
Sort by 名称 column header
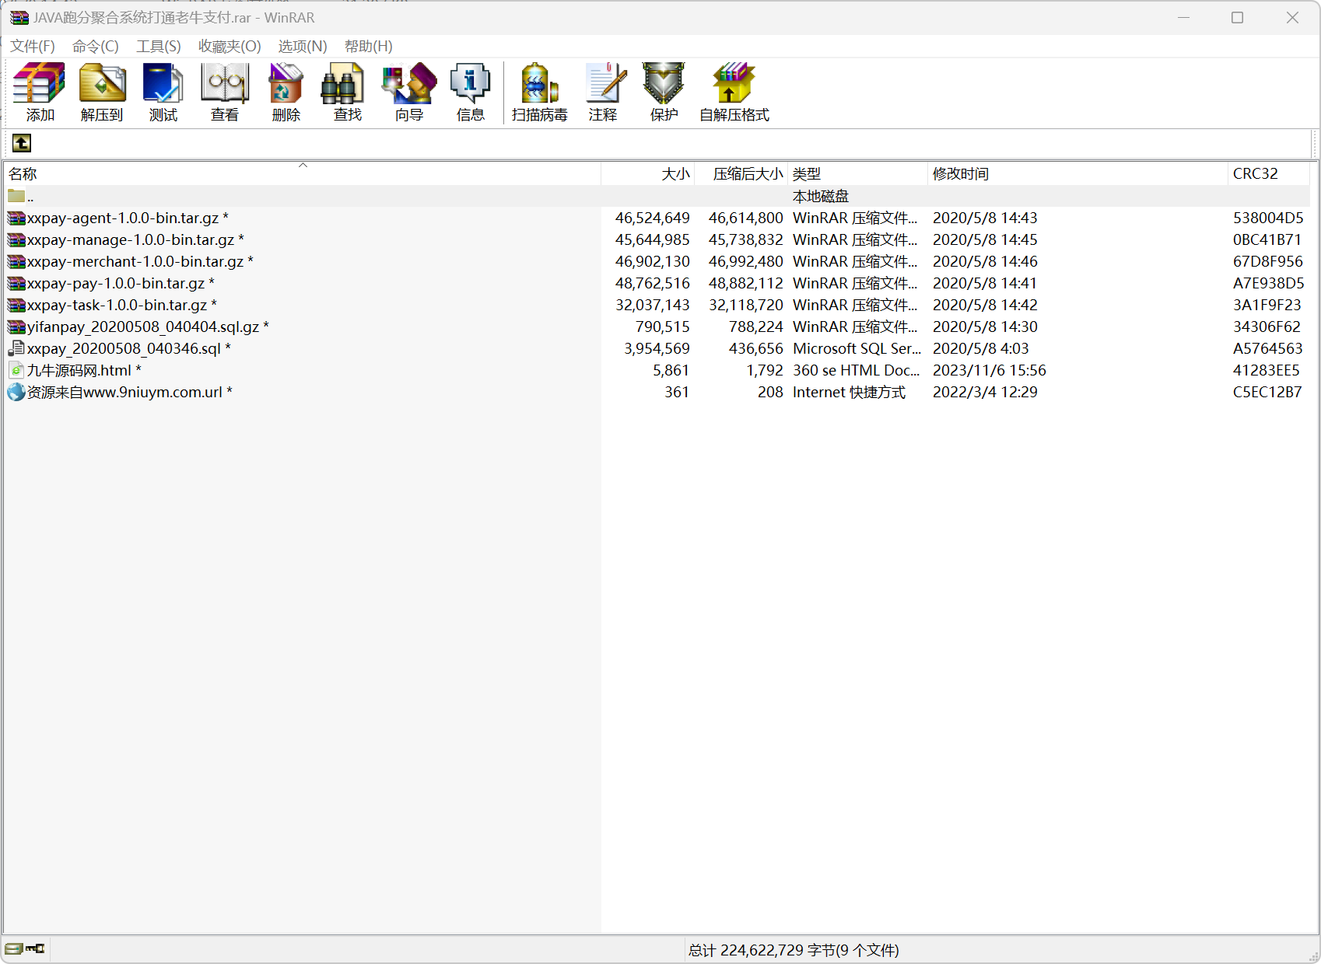(x=302, y=173)
